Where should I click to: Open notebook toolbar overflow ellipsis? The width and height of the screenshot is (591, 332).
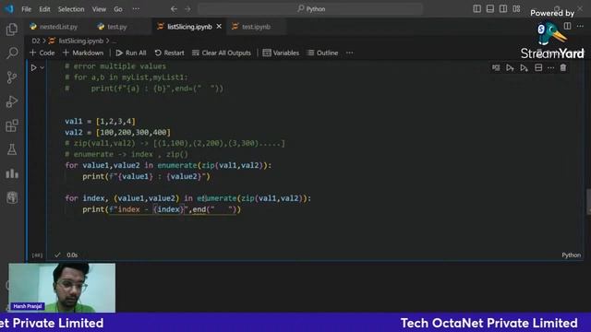pos(350,53)
